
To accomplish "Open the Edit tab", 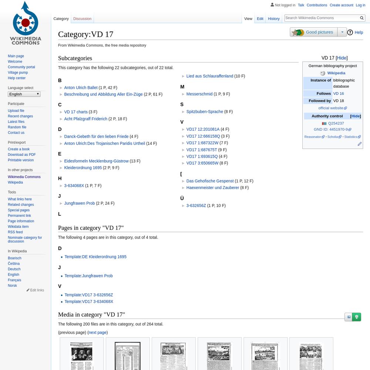I will (260, 18).
